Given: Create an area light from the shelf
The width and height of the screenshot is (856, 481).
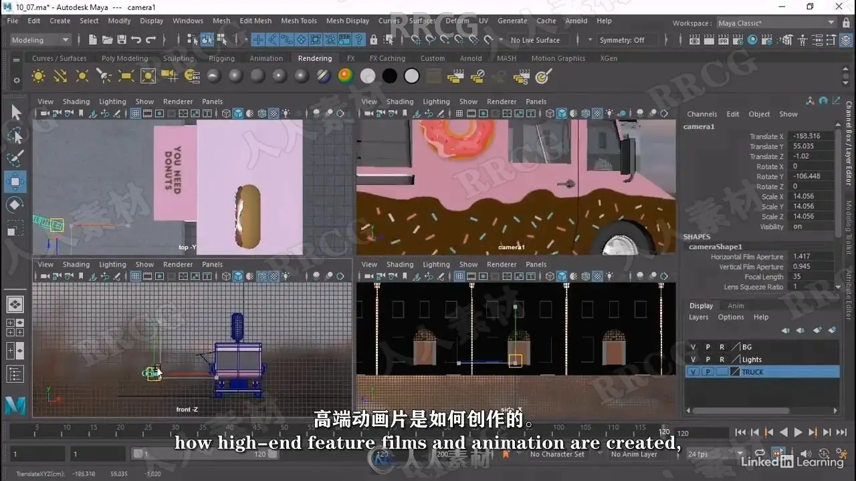Looking at the screenshot, I should tap(126, 76).
